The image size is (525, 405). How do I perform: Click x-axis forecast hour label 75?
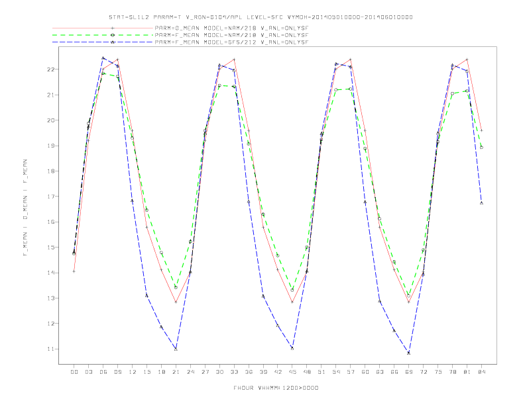(438, 372)
